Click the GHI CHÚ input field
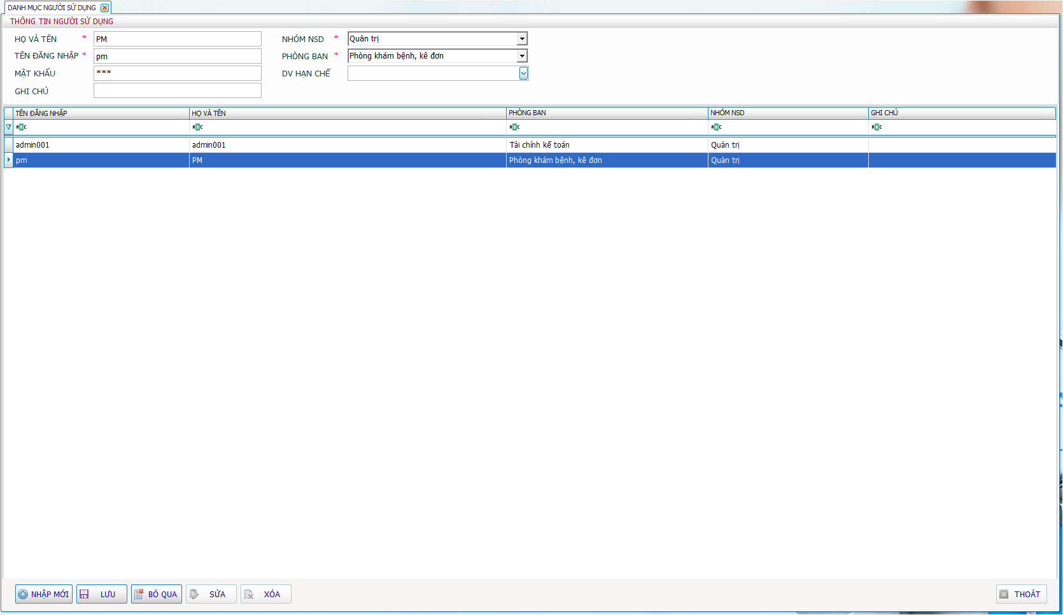This screenshot has height=615, width=1063. click(x=177, y=90)
